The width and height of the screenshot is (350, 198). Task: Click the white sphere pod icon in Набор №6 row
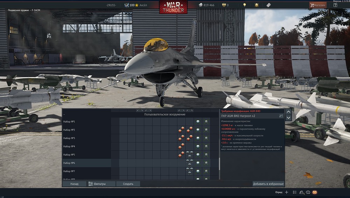coord(198,163)
